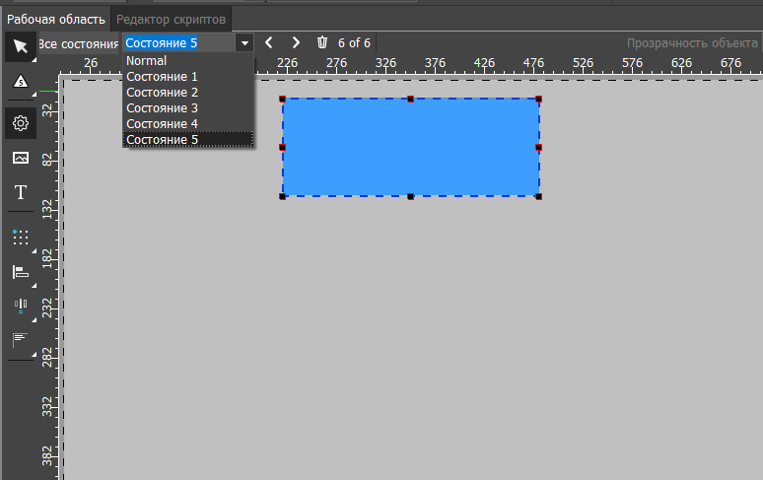Choose Состояние 3 from the list
This screenshot has width=763, height=480.
tap(163, 108)
